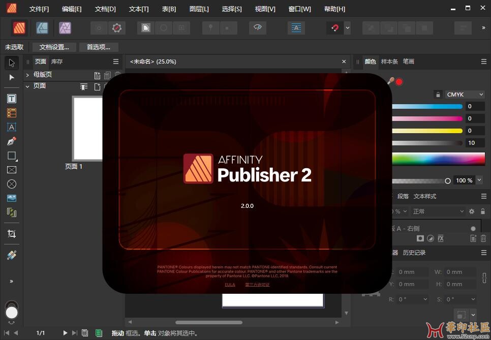Pick a colour from the spectrum bar

438,159
